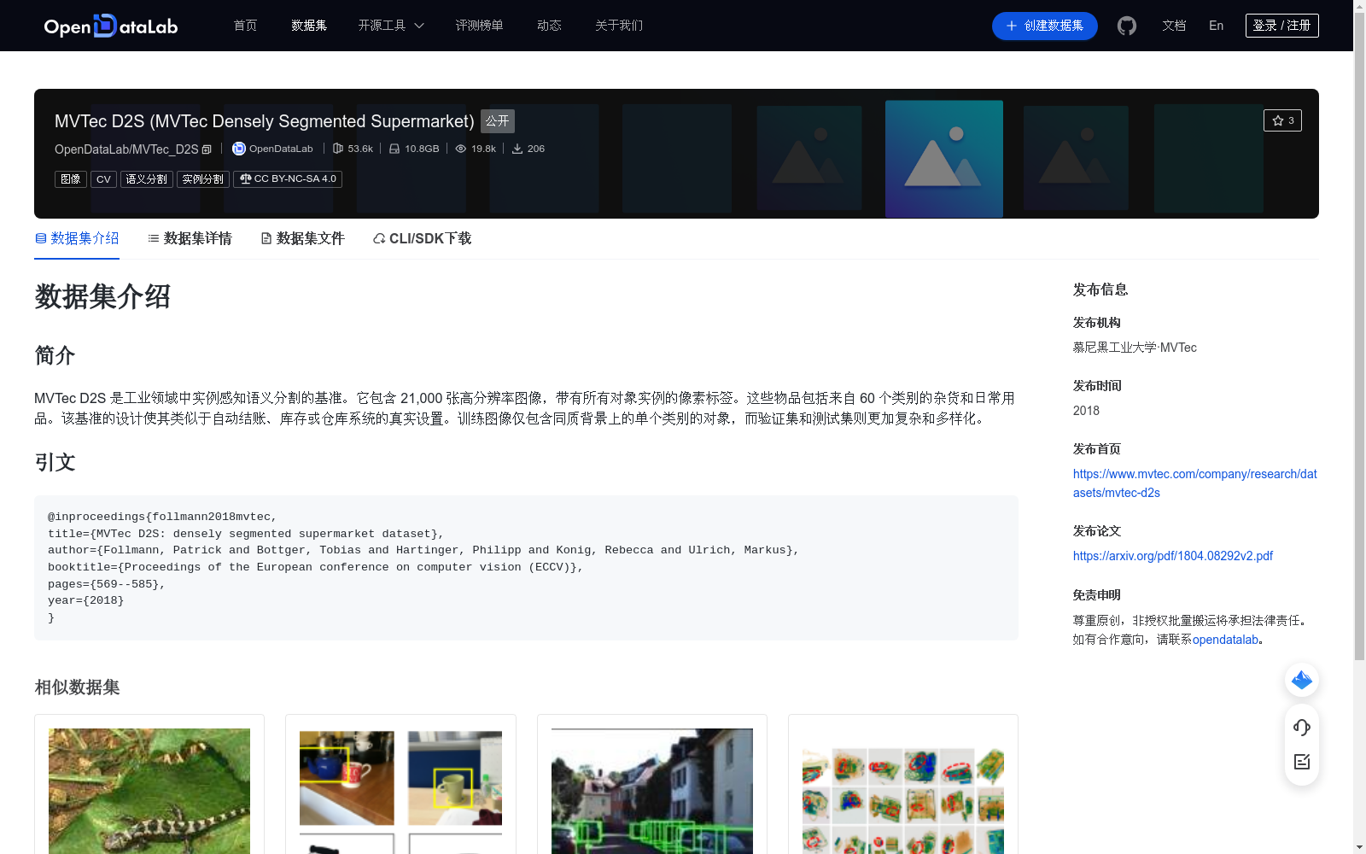
Task: Open the teapot and mug dataset thumbnail
Action: pos(400,791)
